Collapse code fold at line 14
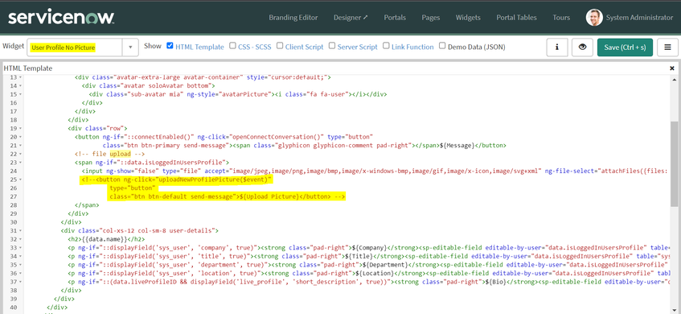This screenshot has height=314, width=681. tap(21, 85)
